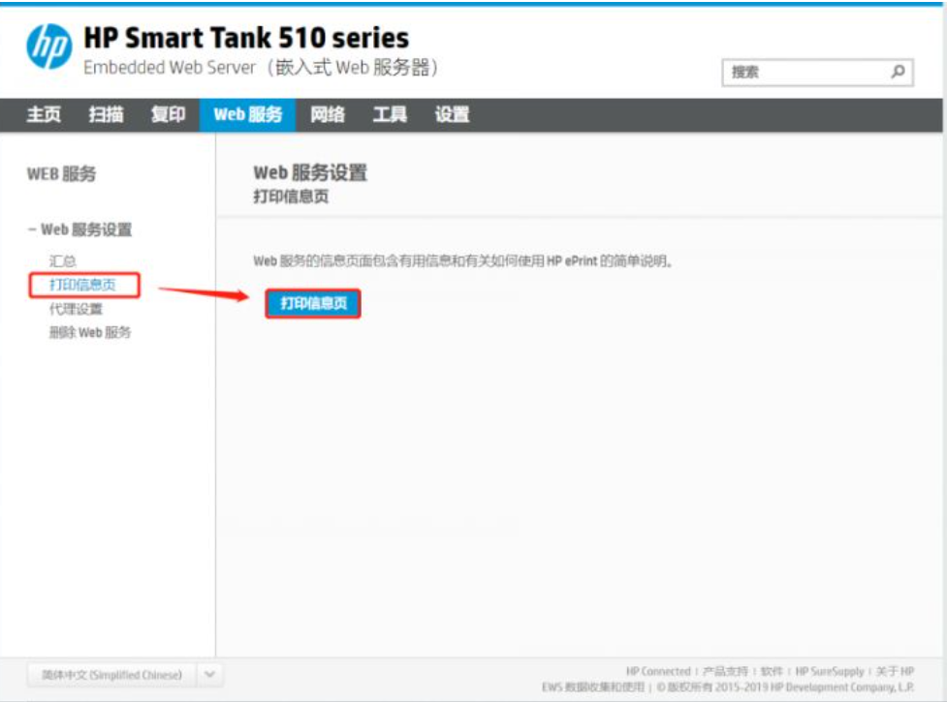
Task: Click the WEB 服务 sidebar heading
Action: coord(61,174)
